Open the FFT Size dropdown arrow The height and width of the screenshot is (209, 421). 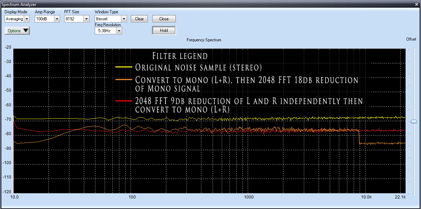[x=86, y=19]
